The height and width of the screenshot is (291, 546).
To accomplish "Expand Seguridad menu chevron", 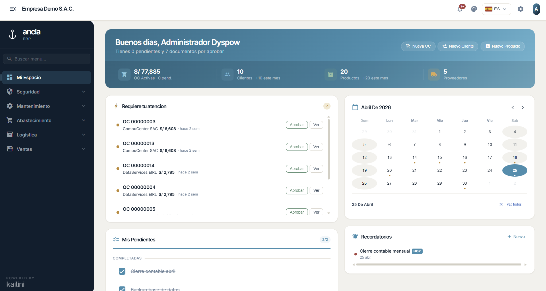I will tap(83, 92).
